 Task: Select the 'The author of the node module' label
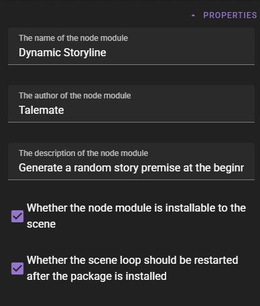(x=75, y=96)
